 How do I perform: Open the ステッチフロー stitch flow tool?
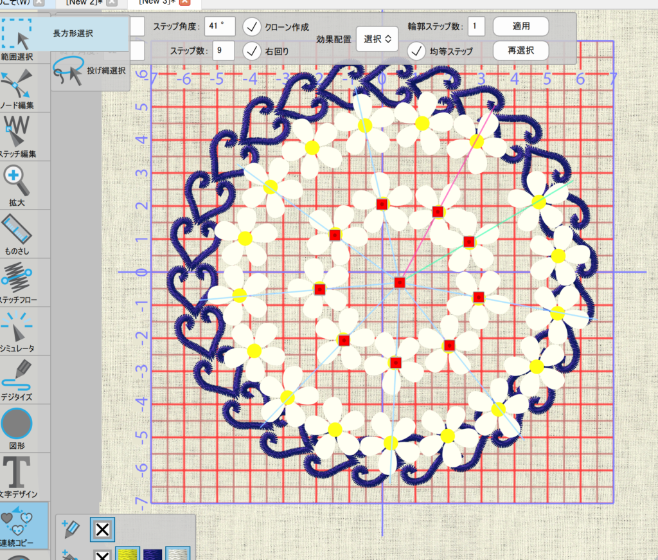[x=25, y=282]
